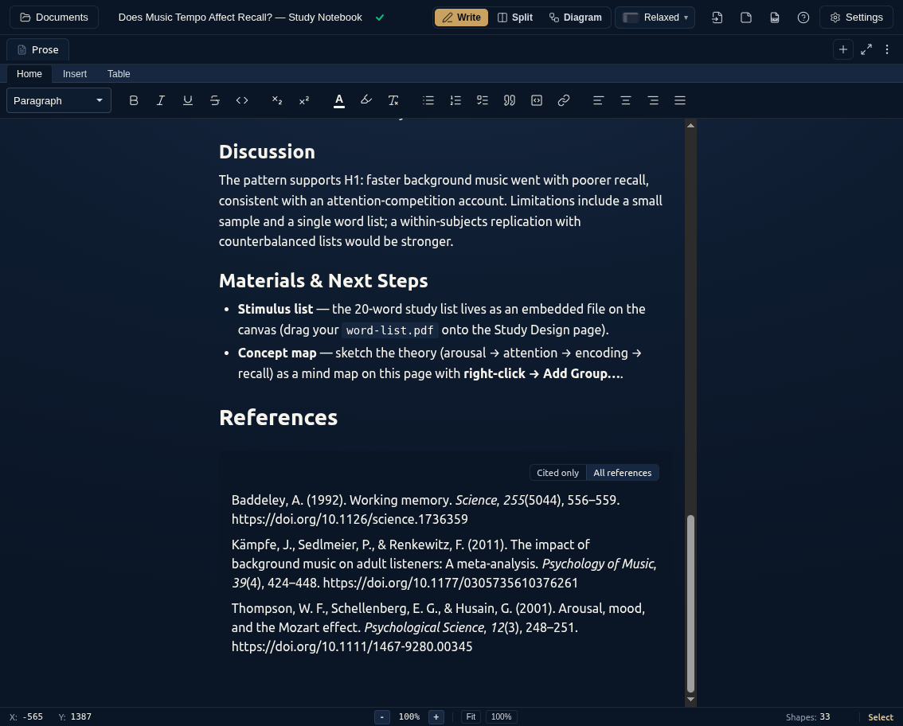Click the Baddeley DOI URL

coord(350,519)
